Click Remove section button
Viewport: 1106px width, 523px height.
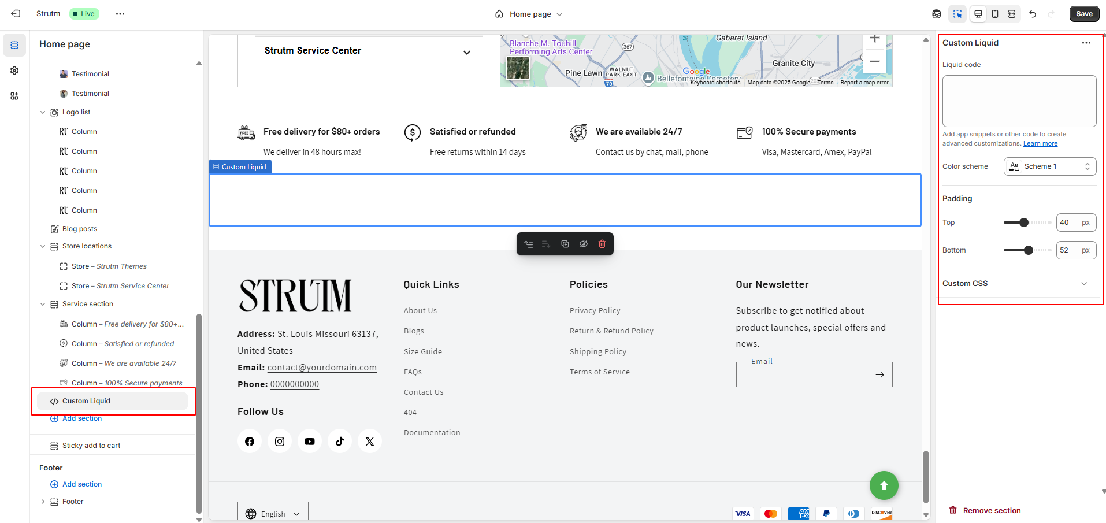[985, 510]
